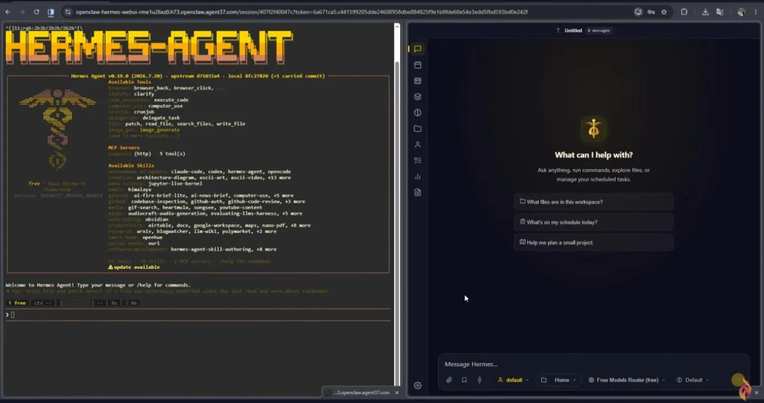Open the Chat panel in sidebar
The width and height of the screenshot is (764, 403).
point(418,49)
